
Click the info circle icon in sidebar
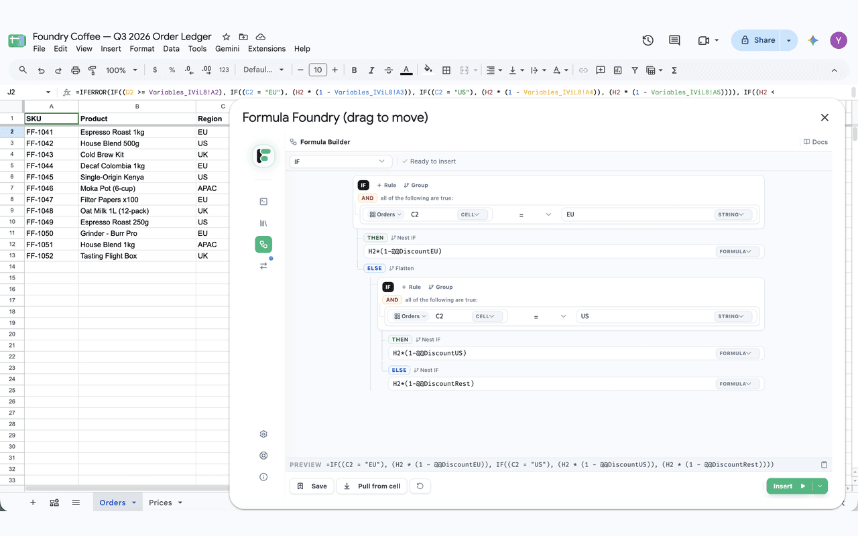pos(263,477)
